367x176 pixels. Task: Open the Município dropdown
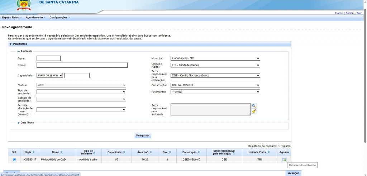[x=215, y=58]
